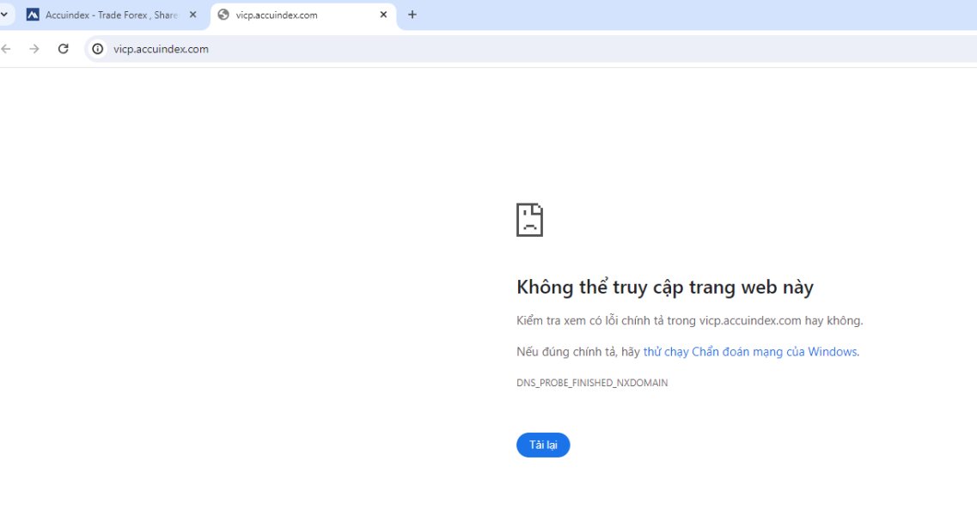Close the vicp.accuindex.com tab

pos(383,15)
